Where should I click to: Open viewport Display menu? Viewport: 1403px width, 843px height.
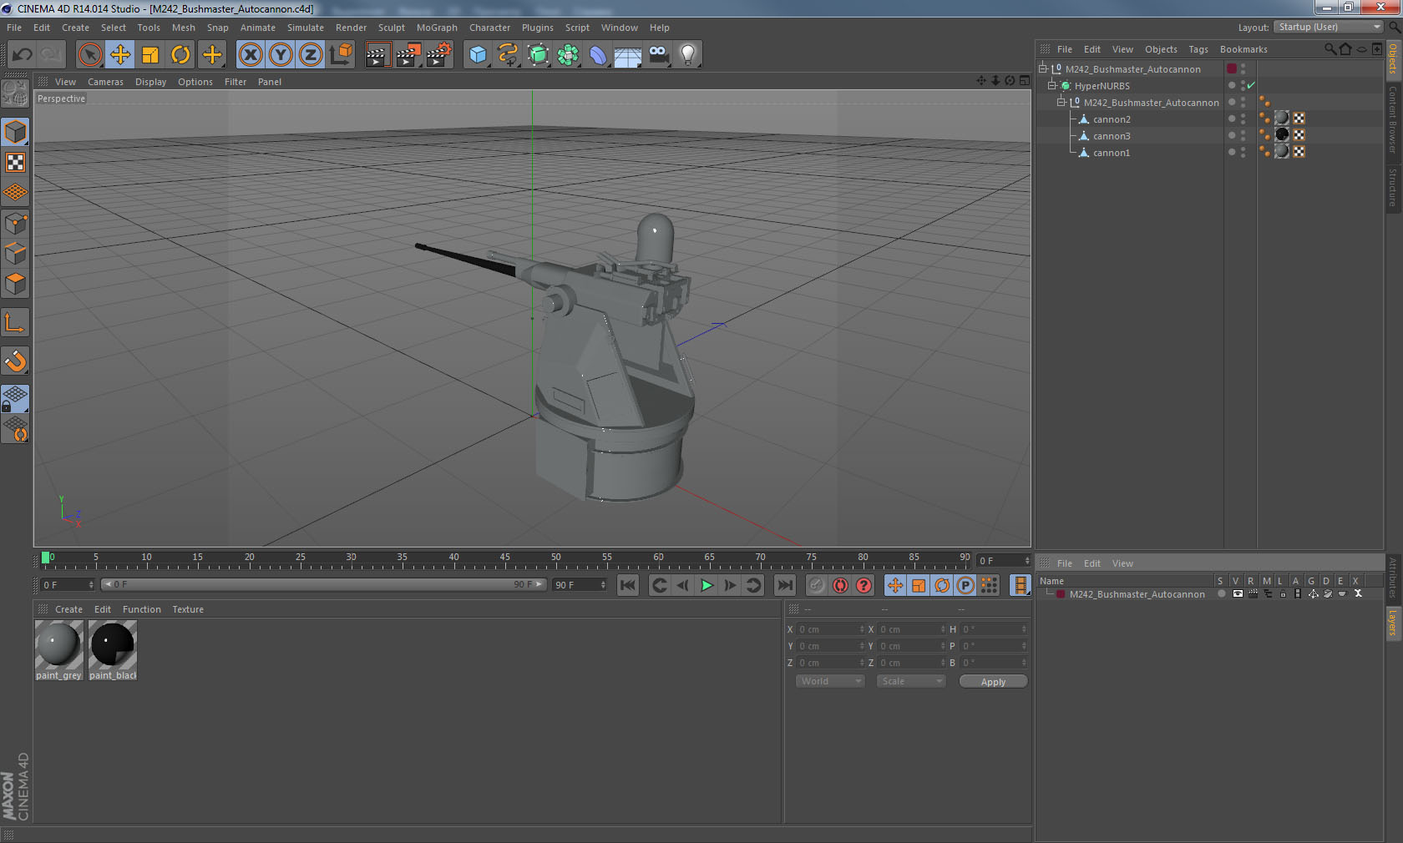click(x=150, y=82)
